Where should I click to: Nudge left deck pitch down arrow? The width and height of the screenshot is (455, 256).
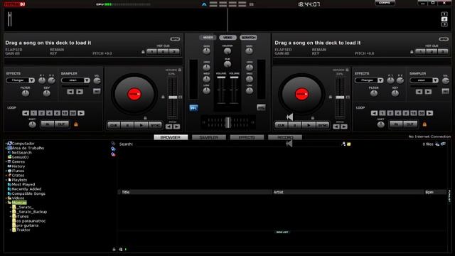pyautogui.click(x=169, y=127)
